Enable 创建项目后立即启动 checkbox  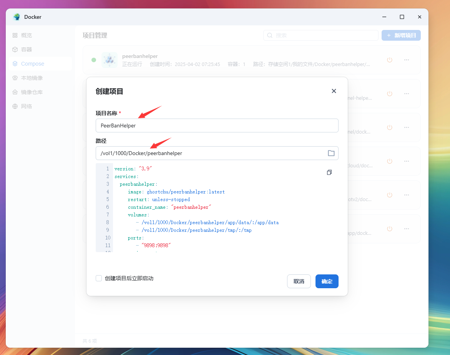(99, 278)
